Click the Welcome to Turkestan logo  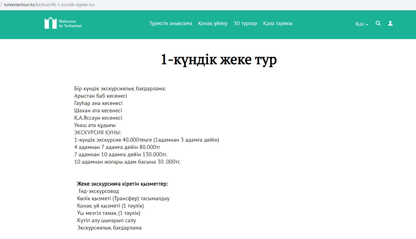point(63,23)
